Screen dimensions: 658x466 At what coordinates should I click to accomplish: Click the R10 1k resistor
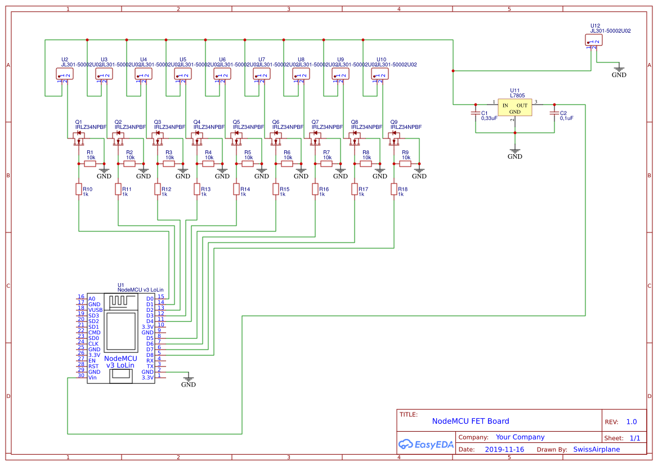78,189
